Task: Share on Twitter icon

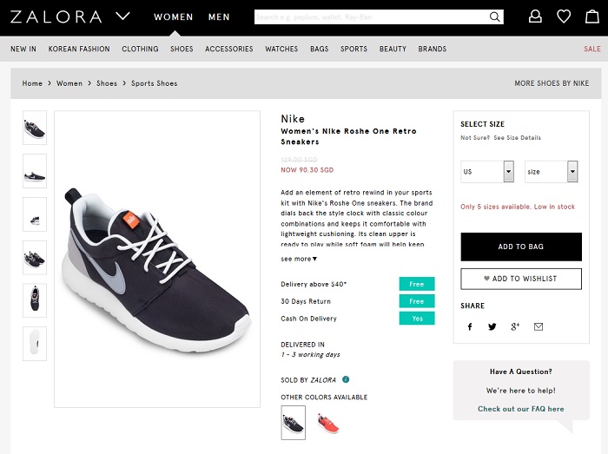Action: (492, 326)
